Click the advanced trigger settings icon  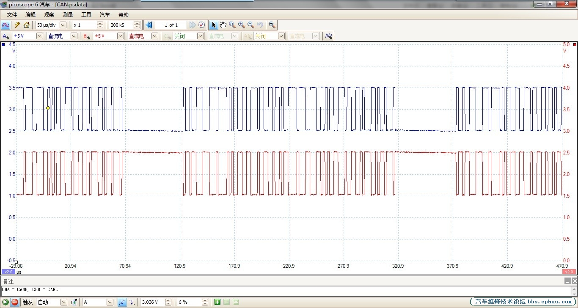point(74,302)
